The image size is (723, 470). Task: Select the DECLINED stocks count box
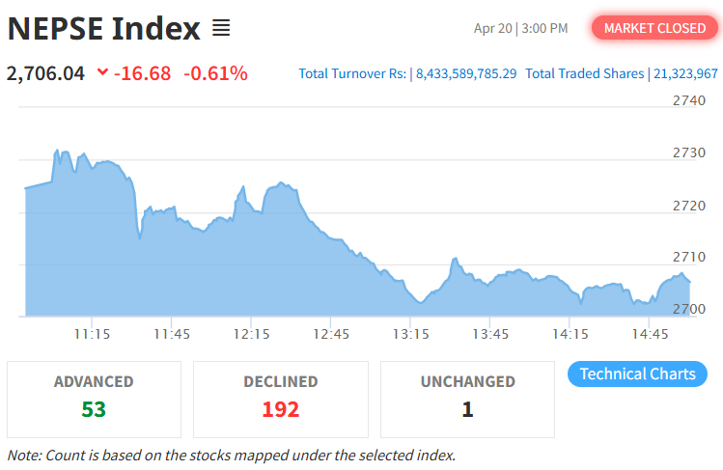coord(281,399)
